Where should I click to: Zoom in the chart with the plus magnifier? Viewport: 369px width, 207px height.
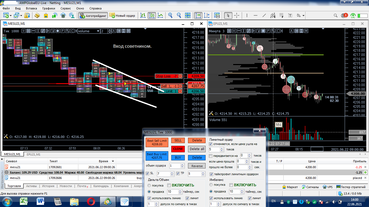tap(170, 16)
